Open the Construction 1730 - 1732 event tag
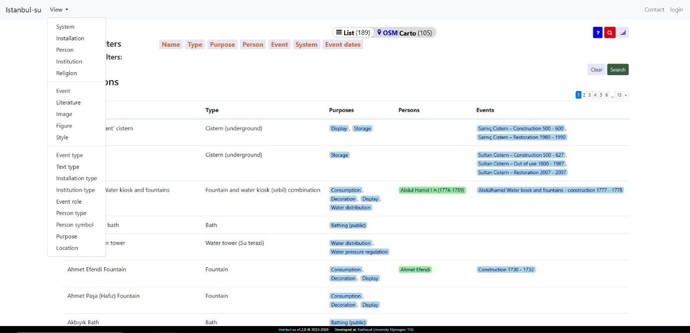Screen dimensions: 690x333 [506, 269]
